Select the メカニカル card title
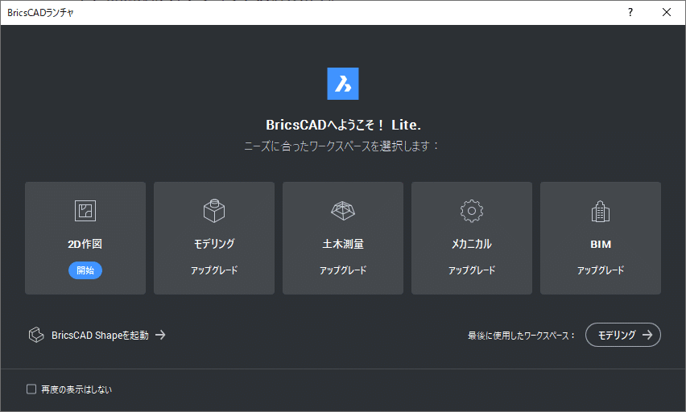This screenshot has width=686, height=412. pyautogui.click(x=472, y=244)
